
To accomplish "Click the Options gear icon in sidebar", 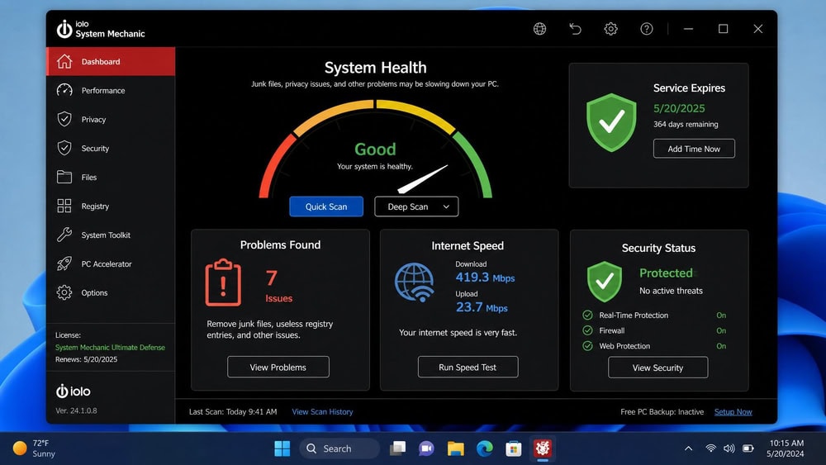I will click(x=64, y=292).
